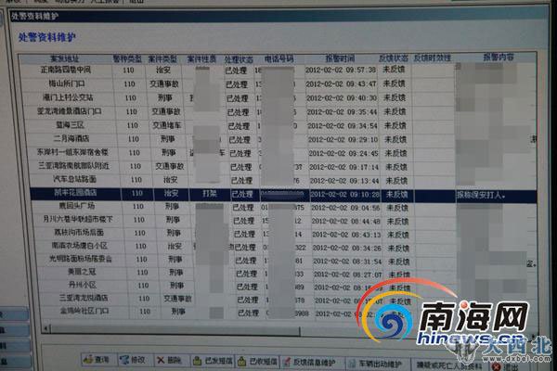Viewport: 557px width, 371px height.
Task: Select the row 鹿回头广场
Action: (282, 207)
